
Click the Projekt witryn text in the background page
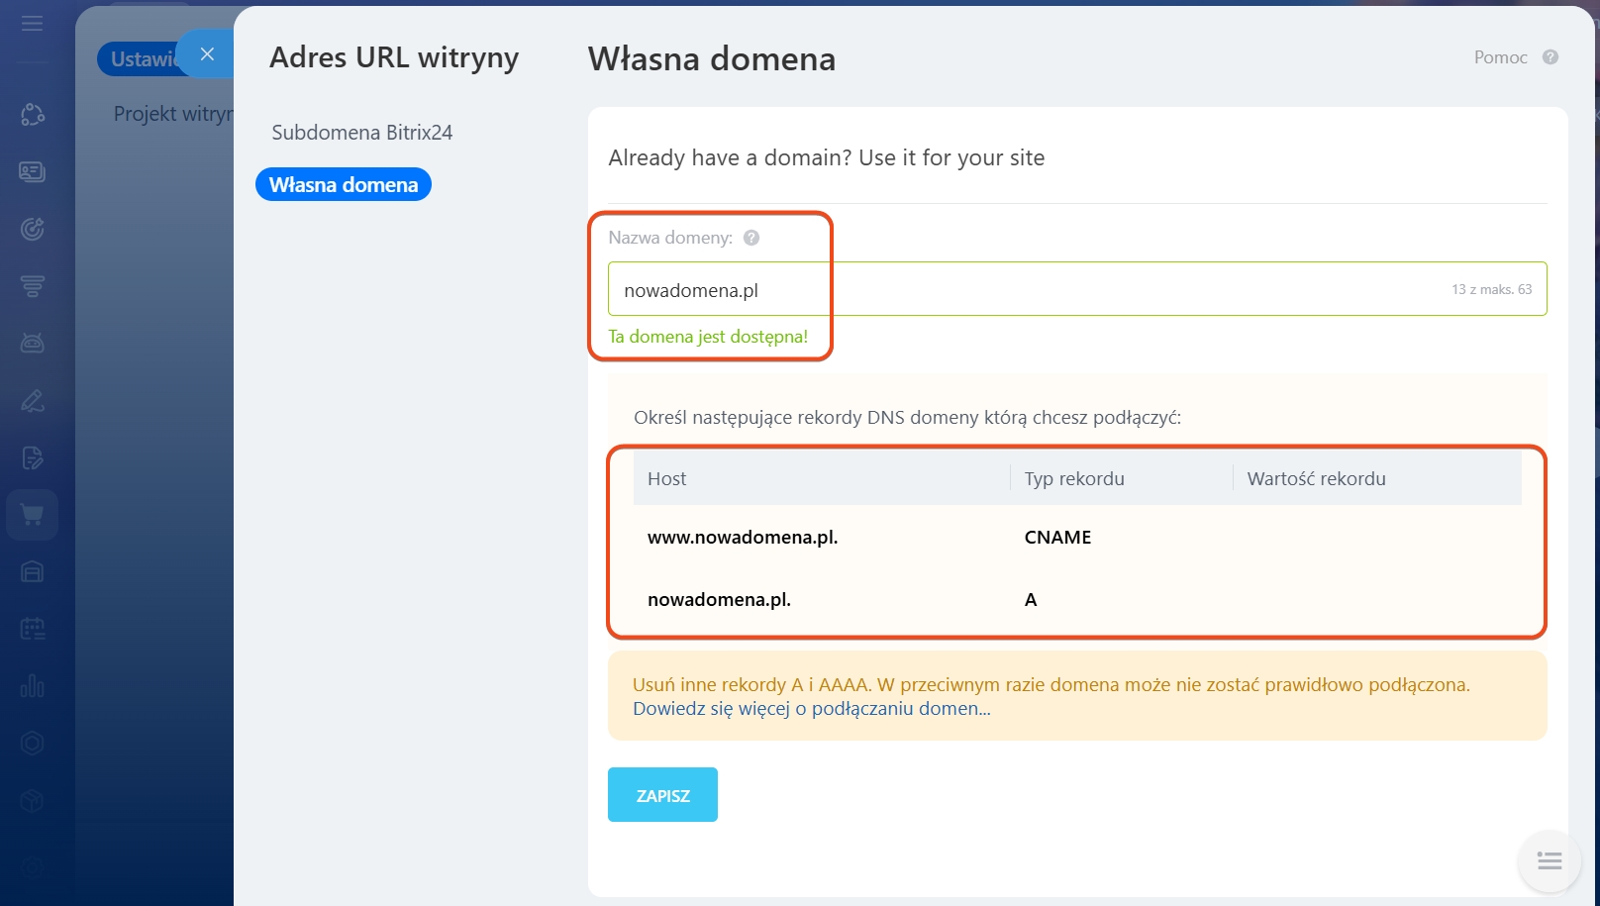point(173,114)
